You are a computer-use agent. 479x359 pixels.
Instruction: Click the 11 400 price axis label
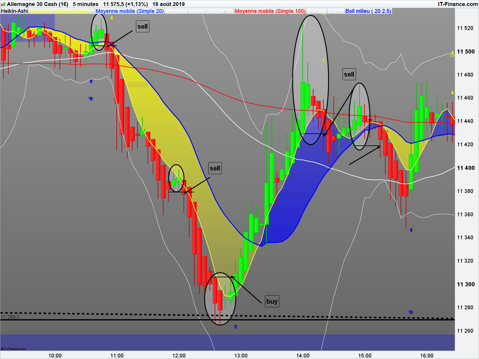(466, 168)
